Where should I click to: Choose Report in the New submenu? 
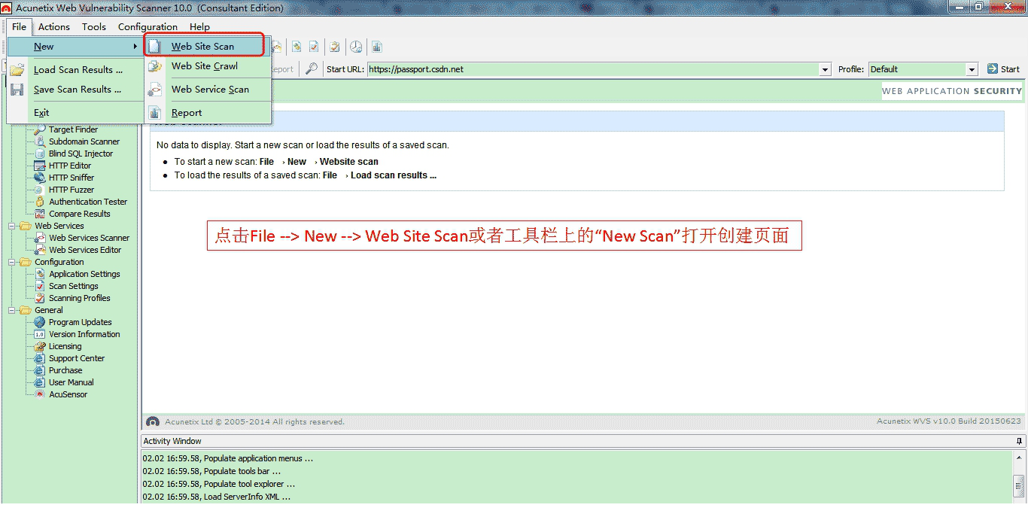[208, 113]
